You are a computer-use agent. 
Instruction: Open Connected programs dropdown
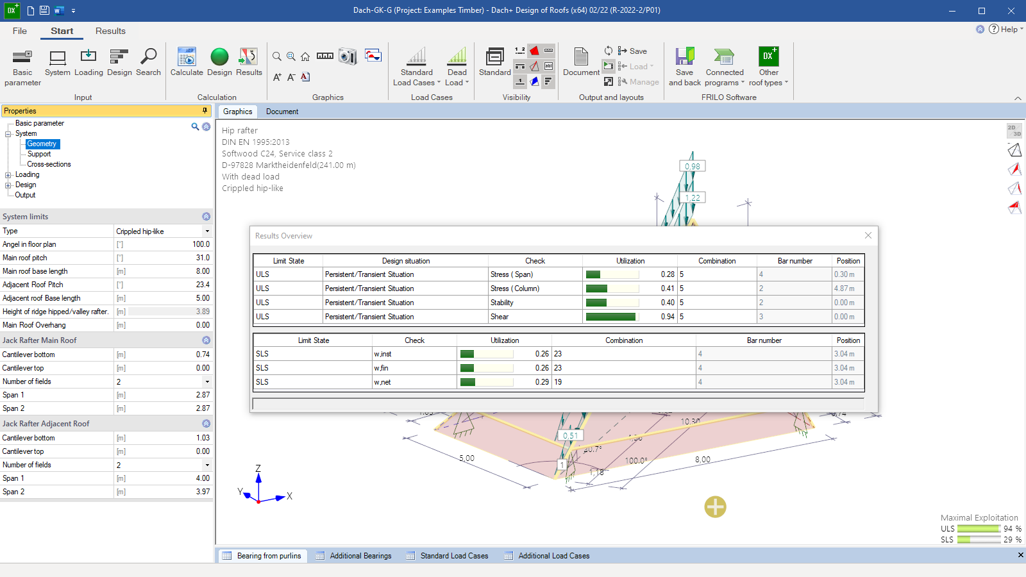click(x=725, y=67)
